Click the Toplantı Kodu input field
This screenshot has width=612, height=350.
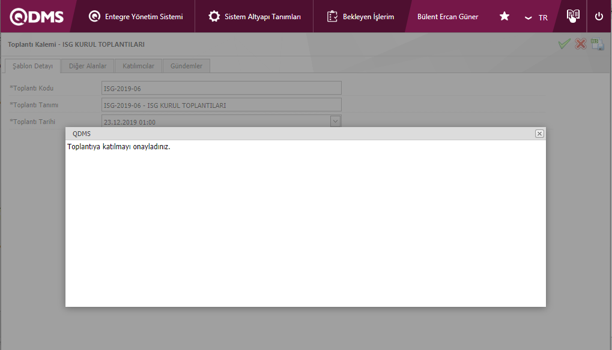tap(221, 88)
